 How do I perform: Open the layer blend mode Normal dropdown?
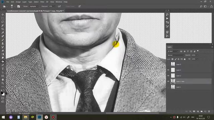tap(176, 55)
